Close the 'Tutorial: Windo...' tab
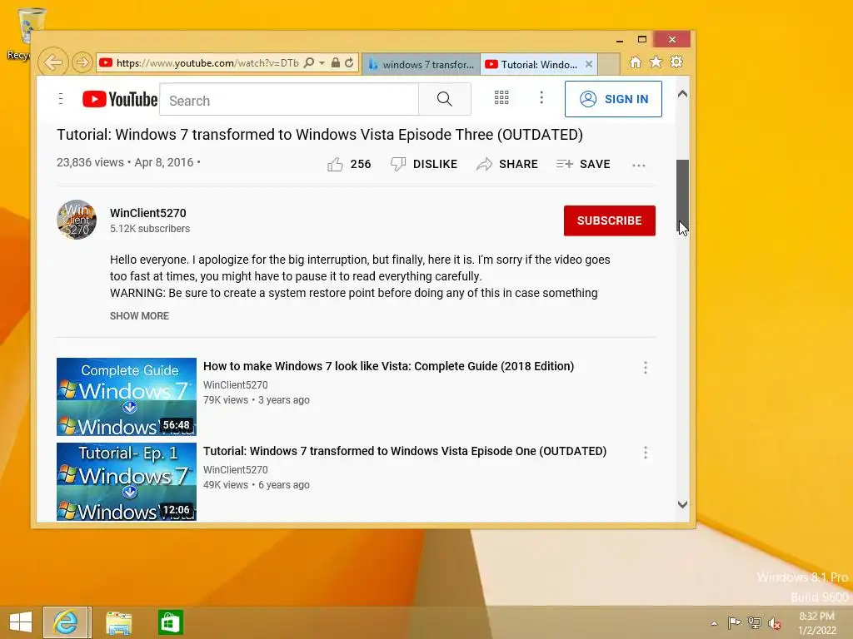 point(589,64)
